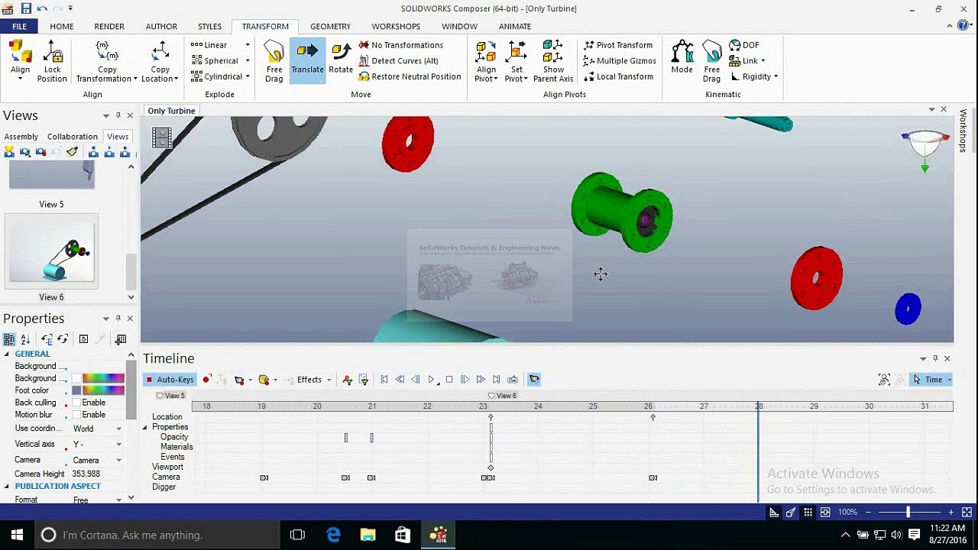Step to the next key
Viewport: 978px width, 550px height.
coord(481,380)
